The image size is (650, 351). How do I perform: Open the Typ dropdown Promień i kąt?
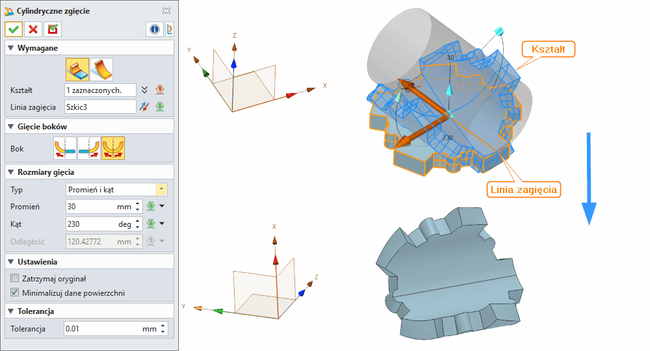point(162,190)
